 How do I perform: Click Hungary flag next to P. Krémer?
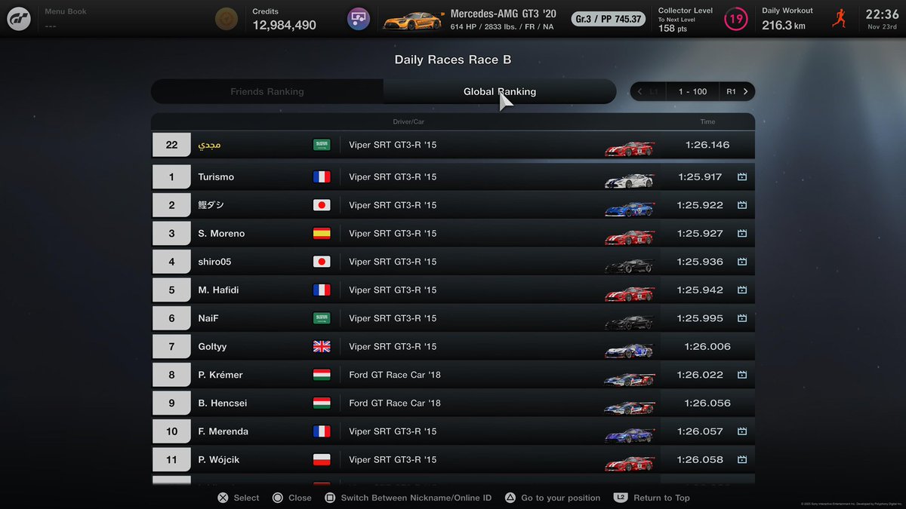pyautogui.click(x=322, y=375)
